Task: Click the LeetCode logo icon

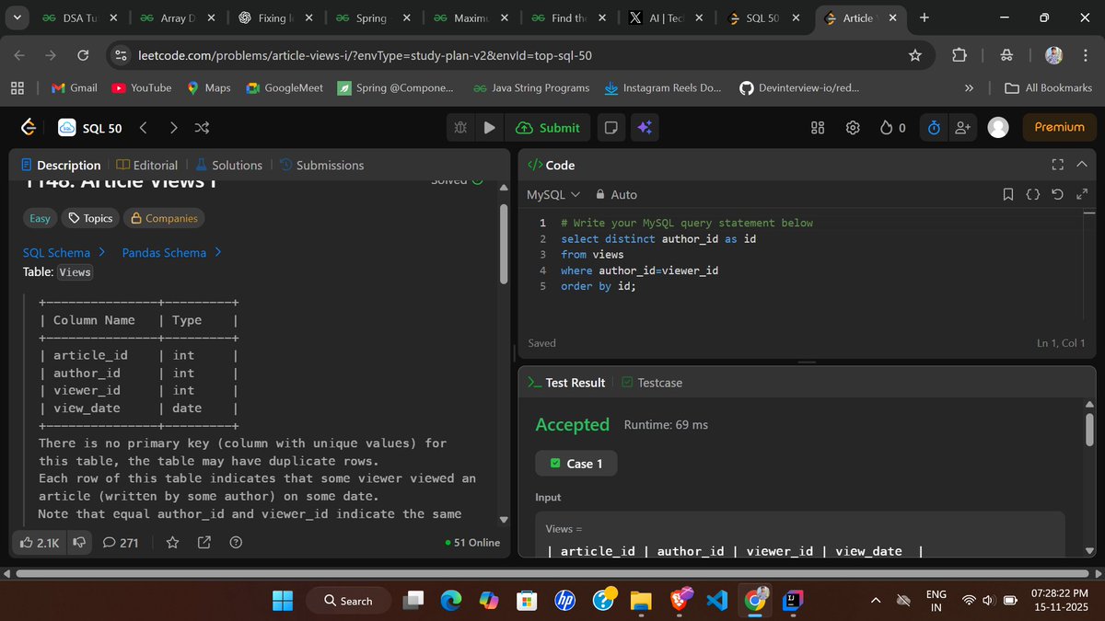Action: [28, 128]
